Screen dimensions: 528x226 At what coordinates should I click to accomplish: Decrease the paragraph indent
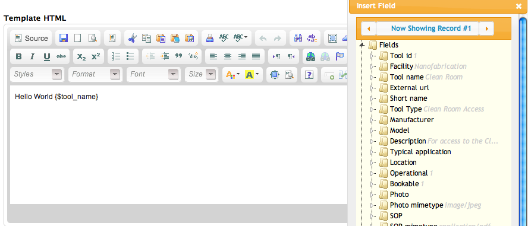click(x=150, y=56)
